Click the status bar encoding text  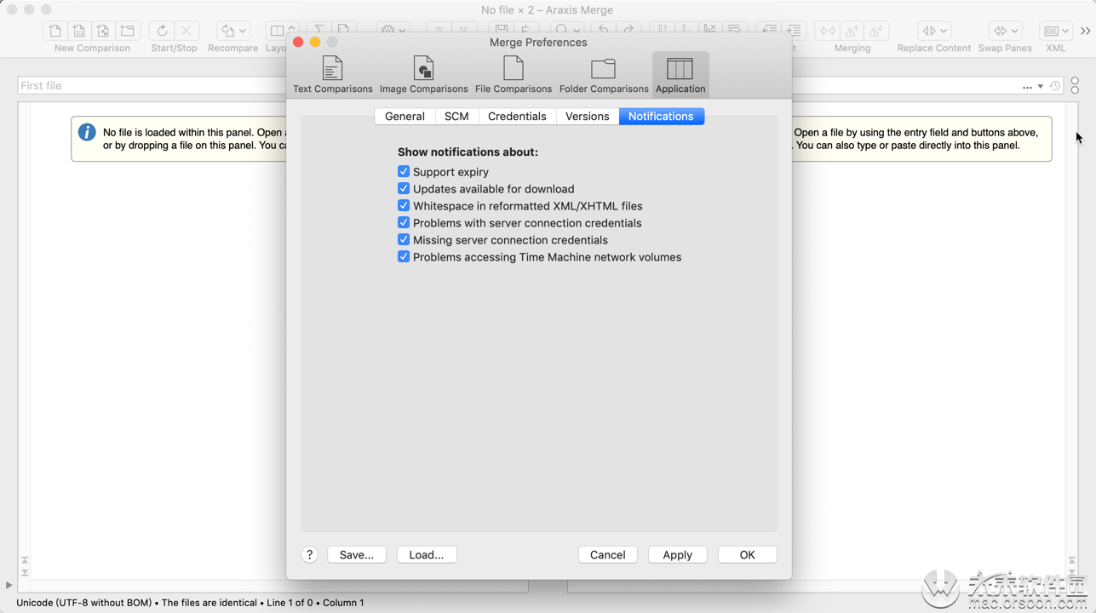pos(86,603)
